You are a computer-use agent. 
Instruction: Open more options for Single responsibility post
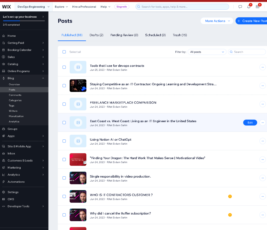coord(263,178)
